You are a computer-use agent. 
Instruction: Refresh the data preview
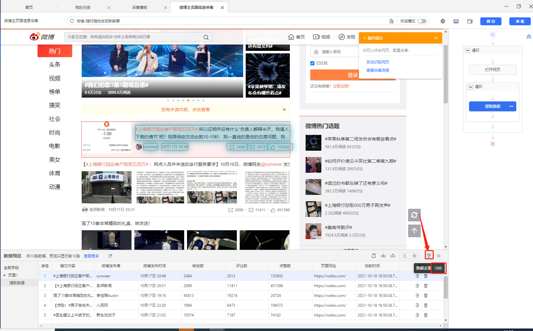pos(110,256)
